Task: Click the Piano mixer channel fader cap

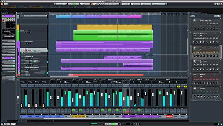Action: (124, 99)
